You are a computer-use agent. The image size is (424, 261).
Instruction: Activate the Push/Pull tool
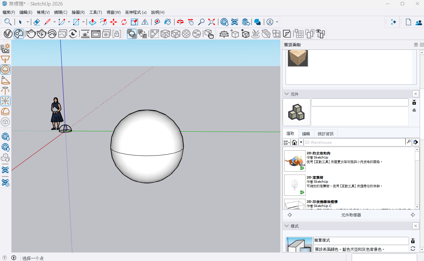click(93, 22)
